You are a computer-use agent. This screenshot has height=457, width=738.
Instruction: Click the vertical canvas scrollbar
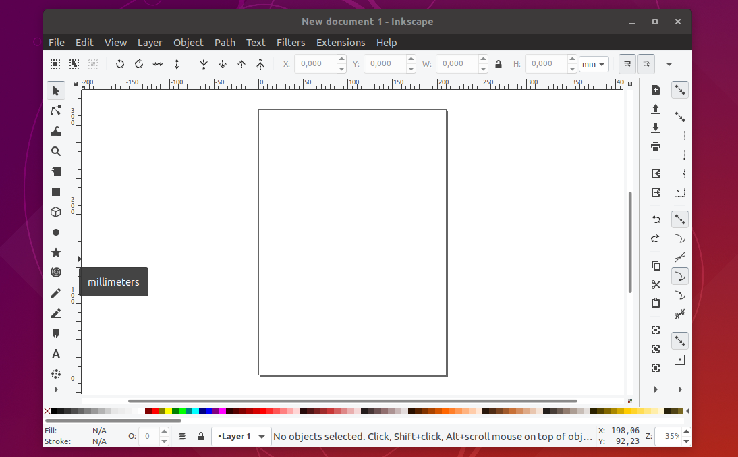630,242
